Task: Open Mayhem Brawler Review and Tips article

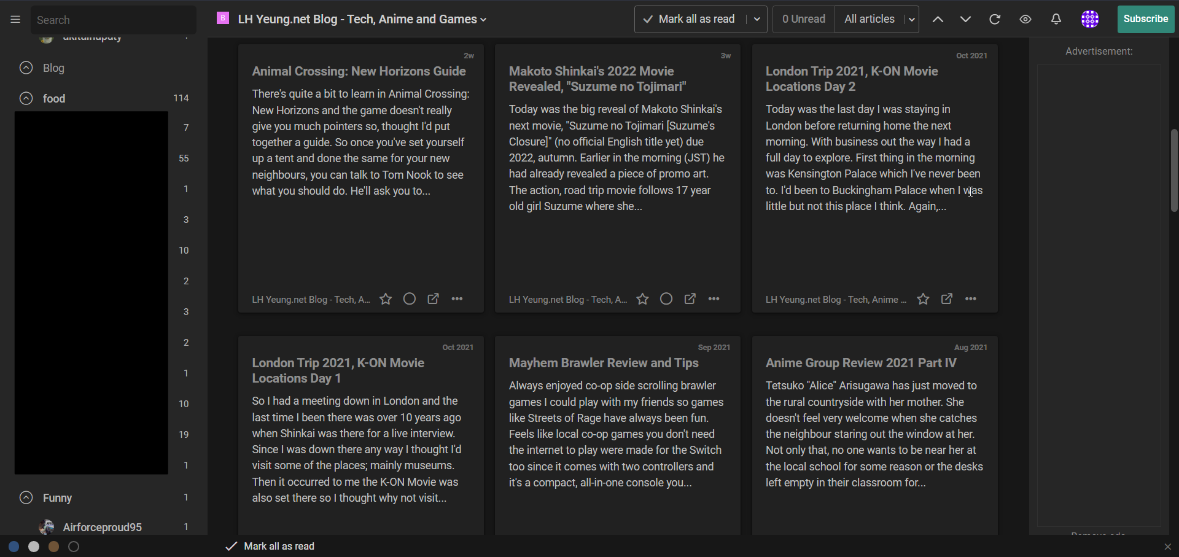Action: click(x=604, y=363)
